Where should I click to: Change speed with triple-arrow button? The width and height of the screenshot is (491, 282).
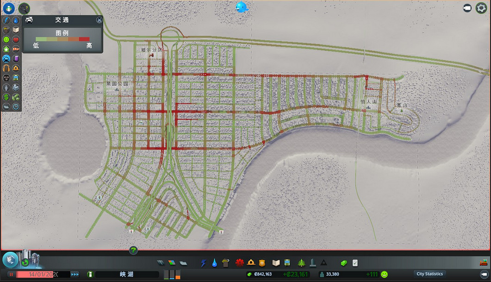(75, 274)
